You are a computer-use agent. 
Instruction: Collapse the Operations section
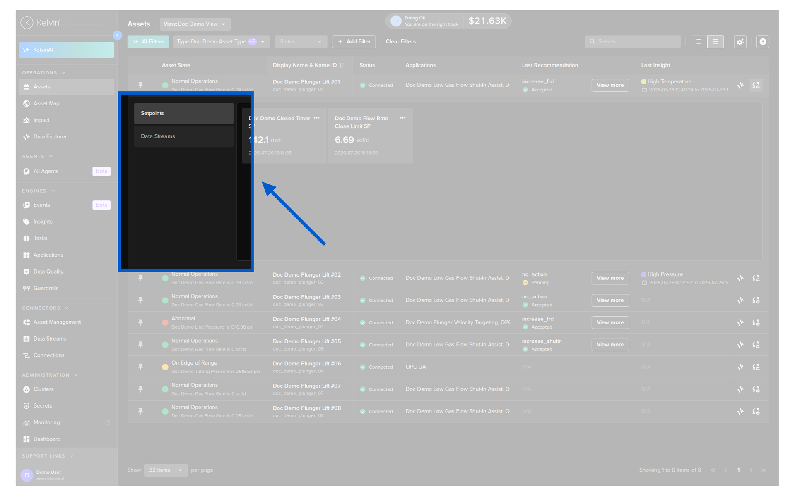pyautogui.click(x=43, y=73)
